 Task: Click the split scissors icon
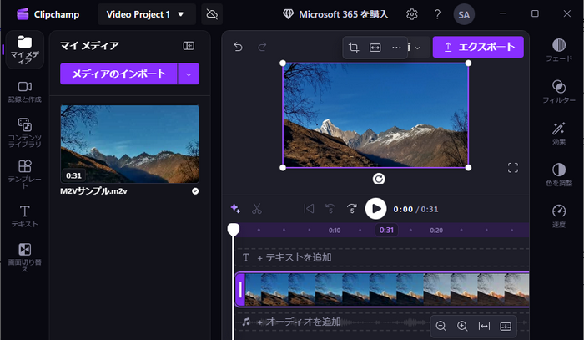pos(257,209)
